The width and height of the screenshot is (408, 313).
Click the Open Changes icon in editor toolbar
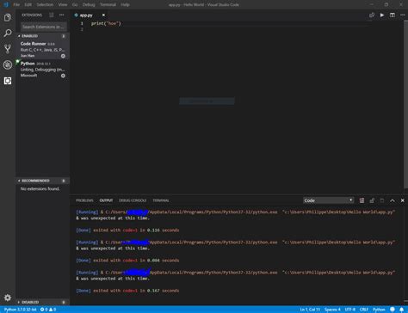point(372,15)
